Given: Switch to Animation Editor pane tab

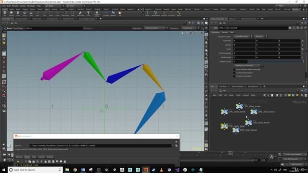Looking at the screenshot, I should [x=21, y=19].
